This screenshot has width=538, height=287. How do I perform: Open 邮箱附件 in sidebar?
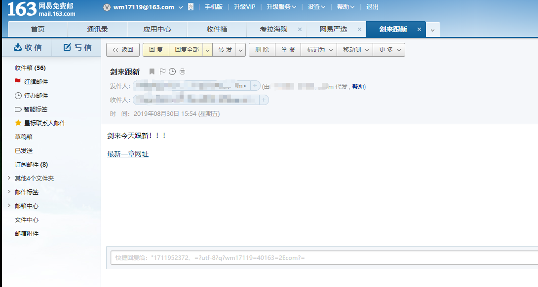click(x=27, y=234)
